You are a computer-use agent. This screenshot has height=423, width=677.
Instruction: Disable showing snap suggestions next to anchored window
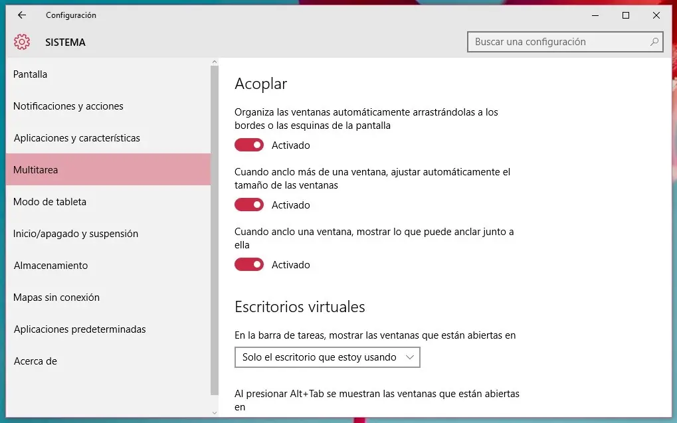(248, 264)
